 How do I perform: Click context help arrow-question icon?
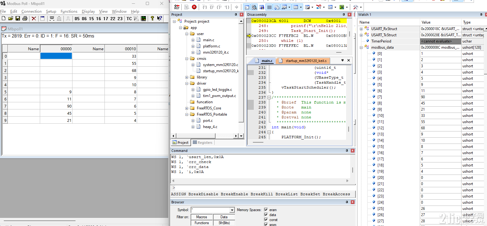(160, 19)
